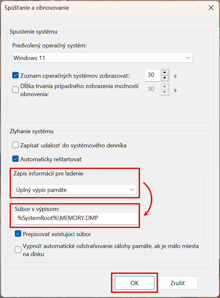
Task: Enable Zapísať udalosť do systémového denníka
Action: pyautogui.click(x=15, y=145)
